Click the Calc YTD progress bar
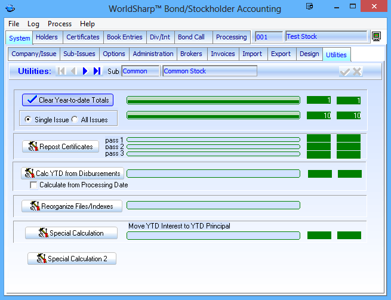This screenshot has height=300, width=391. click(213, 174)
